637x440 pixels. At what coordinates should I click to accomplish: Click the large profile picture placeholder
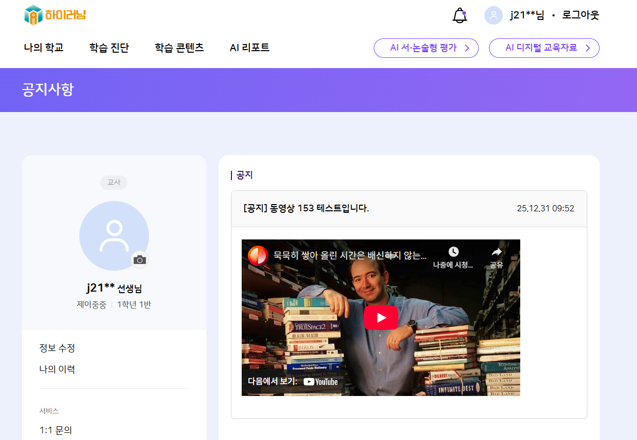114,235
